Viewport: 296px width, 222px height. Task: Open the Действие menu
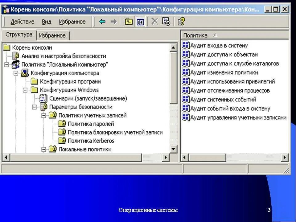click(x=23, y=22)
